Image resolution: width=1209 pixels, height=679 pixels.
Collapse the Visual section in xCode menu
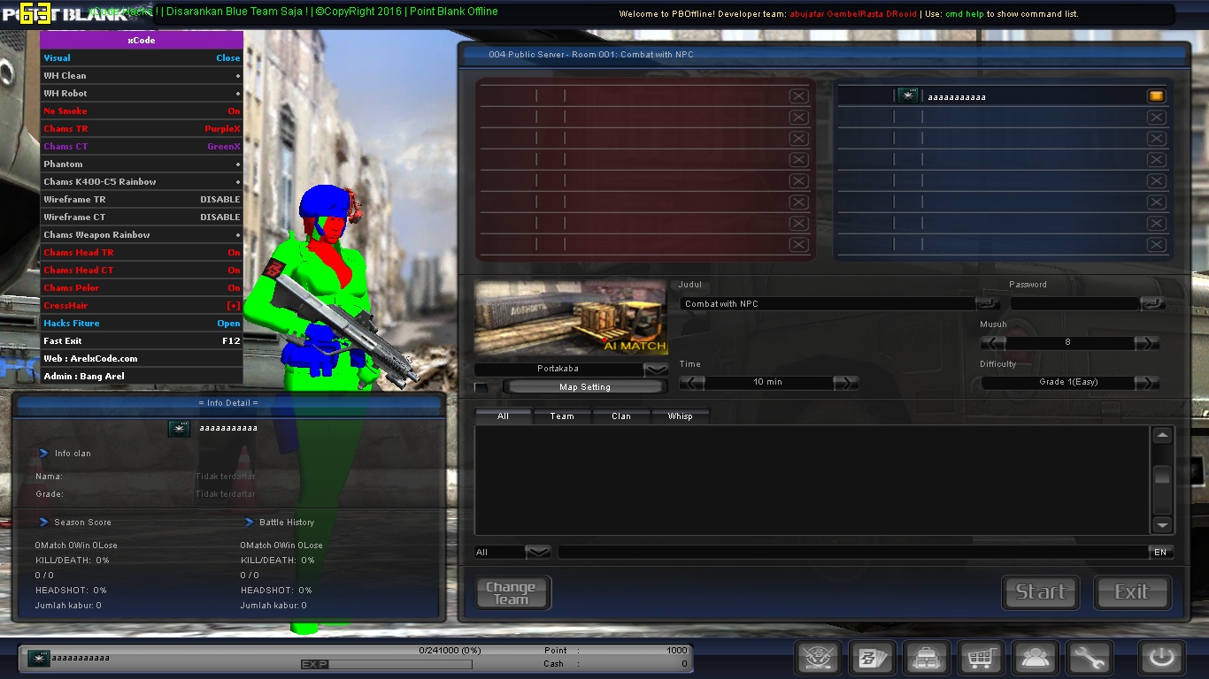tap(142, 57)
